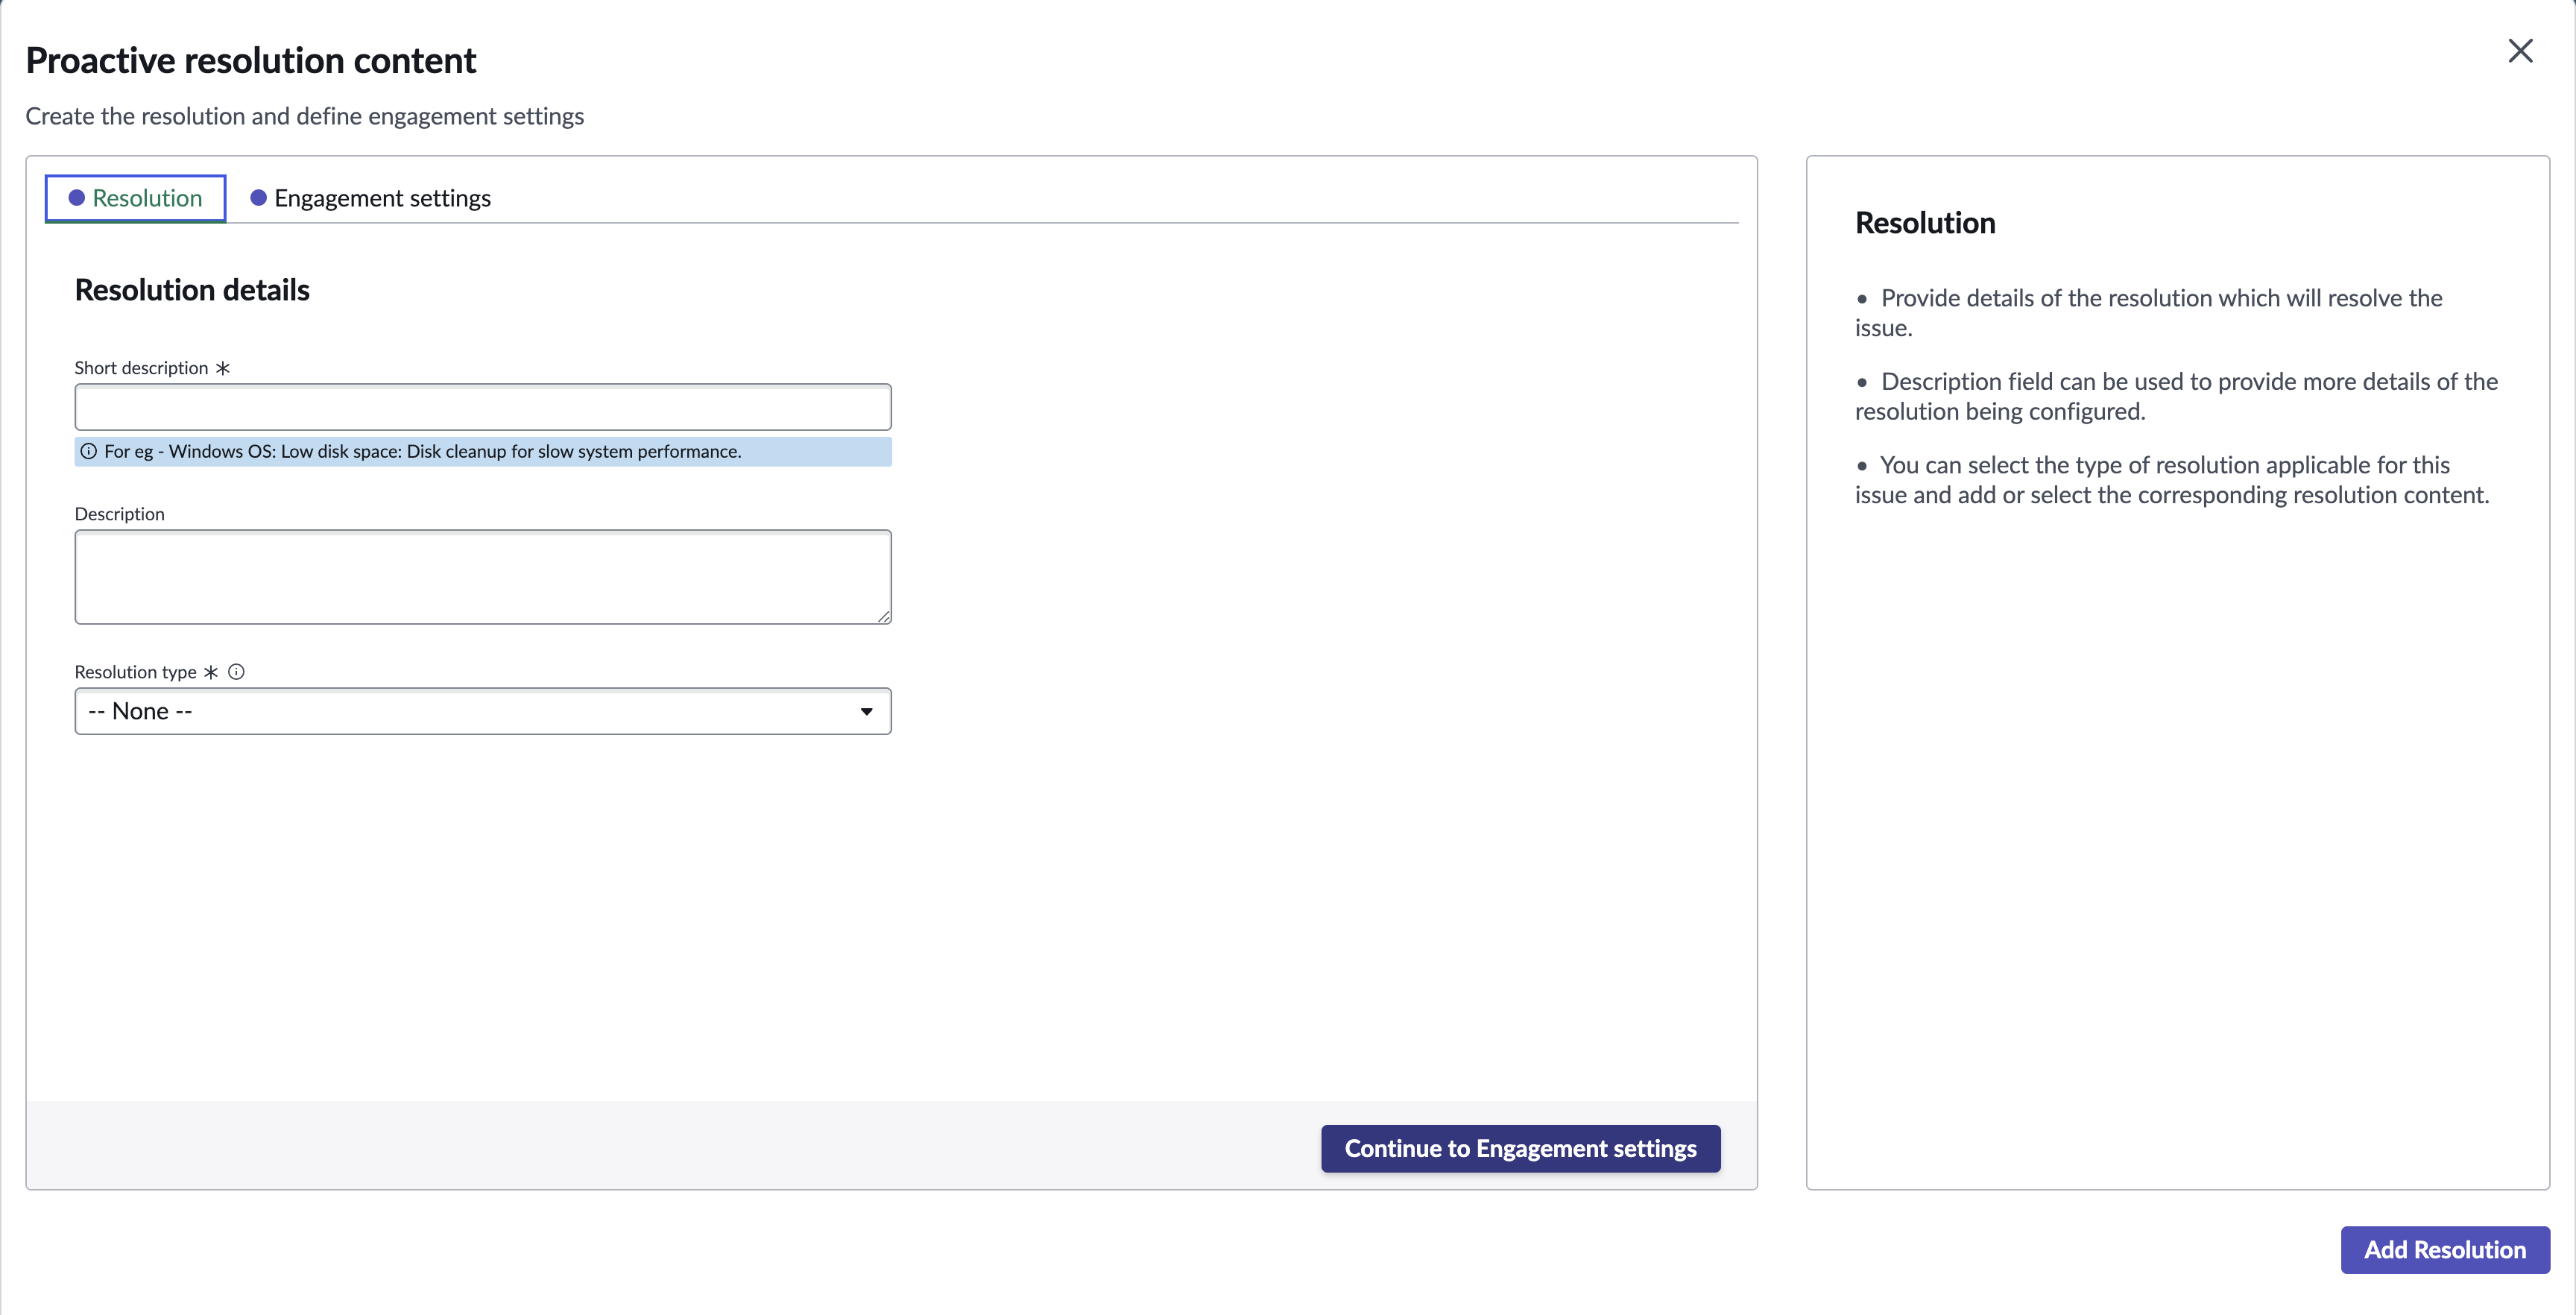Close the Proactive resolution content dialog
The image size is (2576, 1315).
tap(2520, 51)
